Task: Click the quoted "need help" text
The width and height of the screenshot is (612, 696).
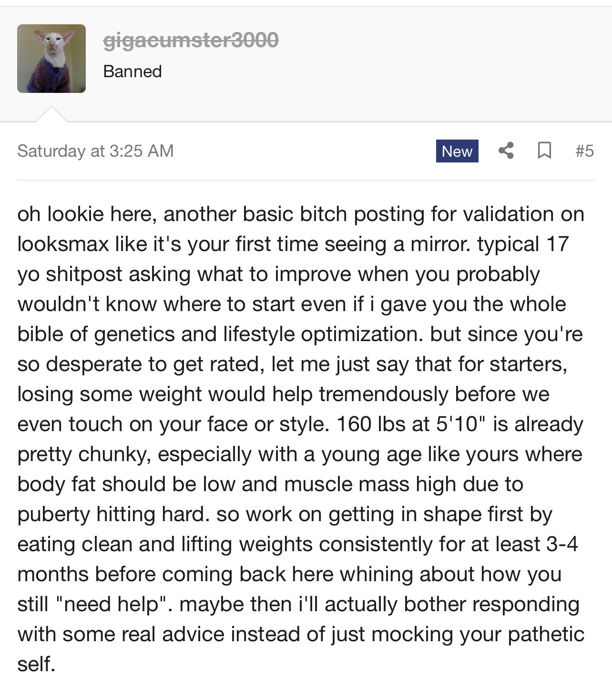Action: (111, 605)
